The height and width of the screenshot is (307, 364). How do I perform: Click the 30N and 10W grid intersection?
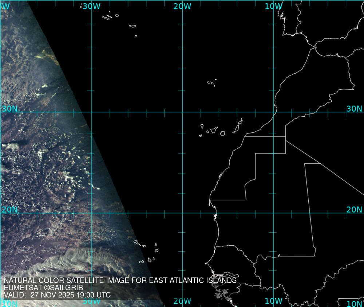[274, 112]
